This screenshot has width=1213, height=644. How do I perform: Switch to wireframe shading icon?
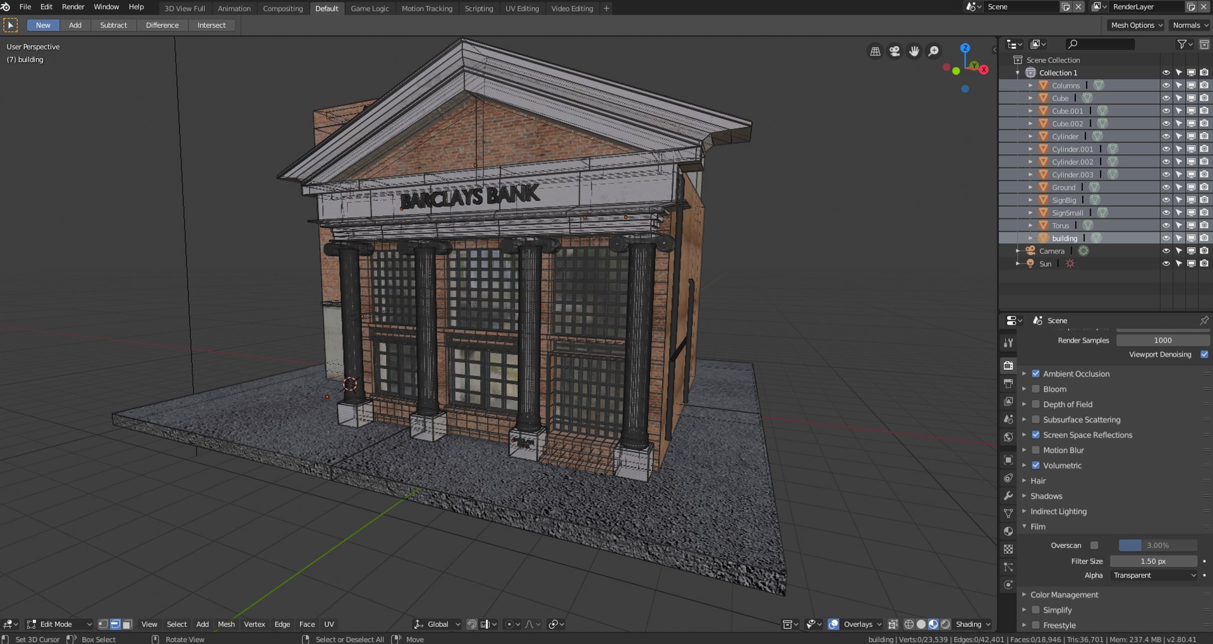[909, 624]
